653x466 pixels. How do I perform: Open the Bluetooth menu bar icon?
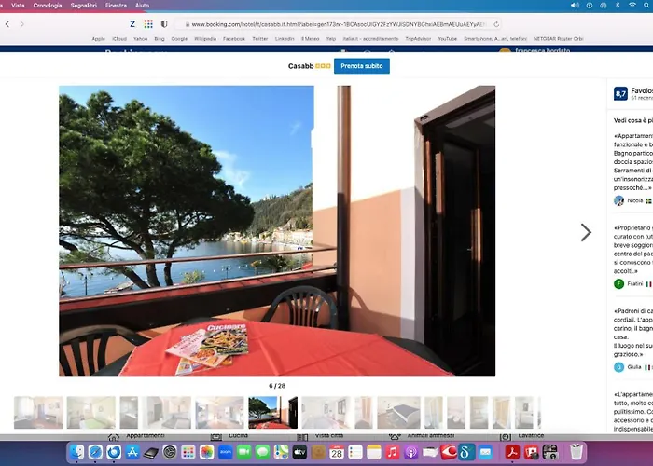[618, 5]
